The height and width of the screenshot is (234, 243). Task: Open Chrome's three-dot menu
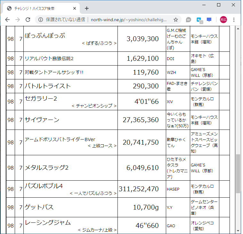pos(234,20)
